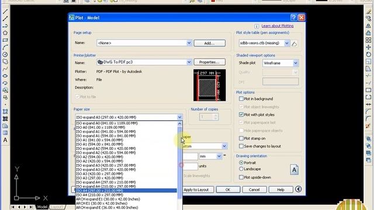Open the Page setup Name dropdown
Viewport: 374px width, 210px height.
coord(189,43)
